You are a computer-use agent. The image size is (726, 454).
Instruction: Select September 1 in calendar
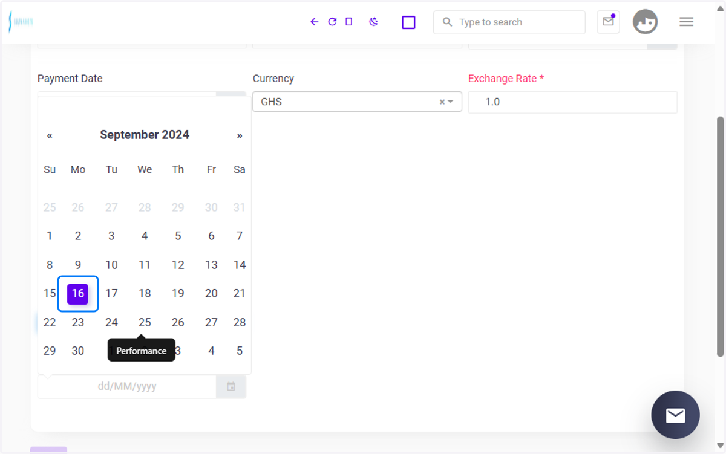point(50,236)
